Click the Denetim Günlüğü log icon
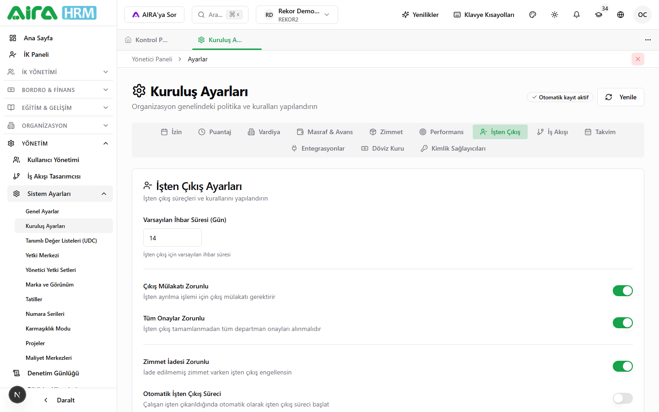Image resolution: width=659 pixels, height=412 pixels. tap(16, 373)
